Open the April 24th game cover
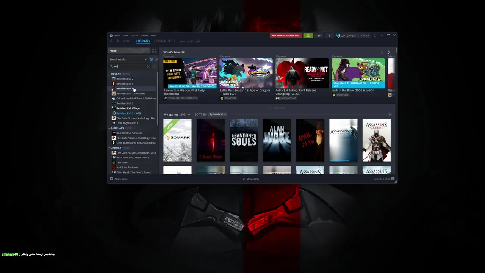The image size is (485, 273). [310, 140]
